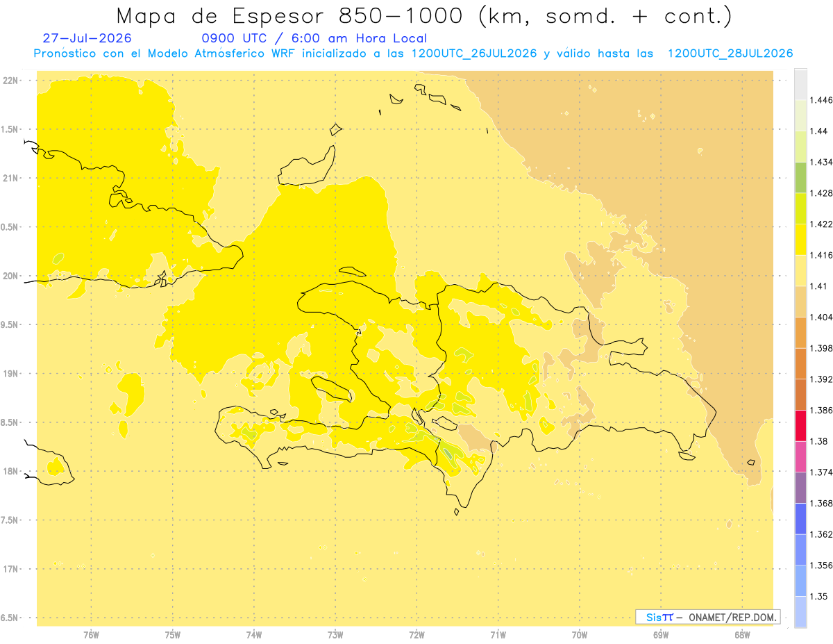Screen dimensions: 833x644
Task: Click the latitude label '19N'
Action: 11,374
